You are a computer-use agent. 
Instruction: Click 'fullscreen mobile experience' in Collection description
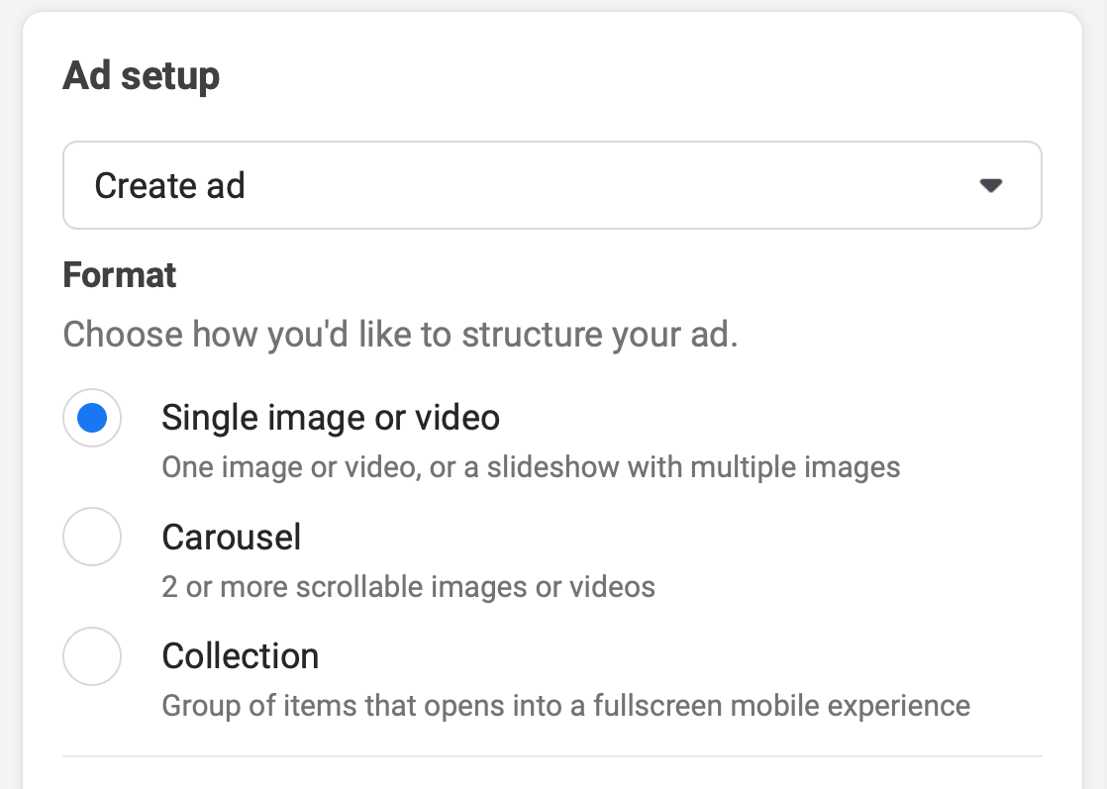click(x=781, y=706)
